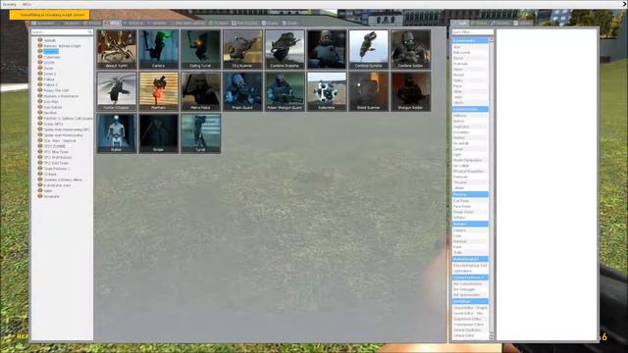Open the Drawing menu
Image resolution: width=628 pixels, height=353 pixels.
9,4
